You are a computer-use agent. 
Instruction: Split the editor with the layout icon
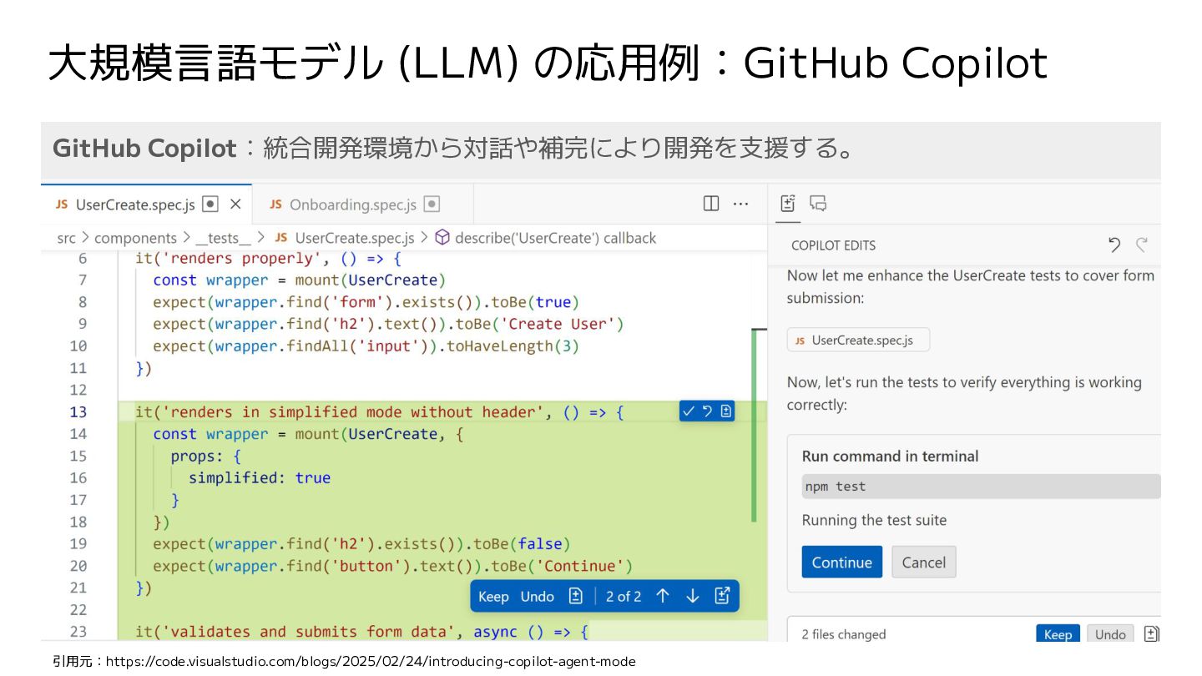(x=711, y=204)
